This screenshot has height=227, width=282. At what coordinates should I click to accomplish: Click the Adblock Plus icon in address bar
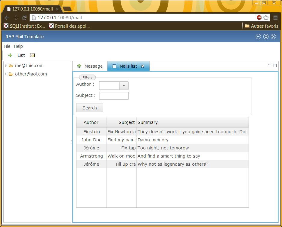pos(259,18)
